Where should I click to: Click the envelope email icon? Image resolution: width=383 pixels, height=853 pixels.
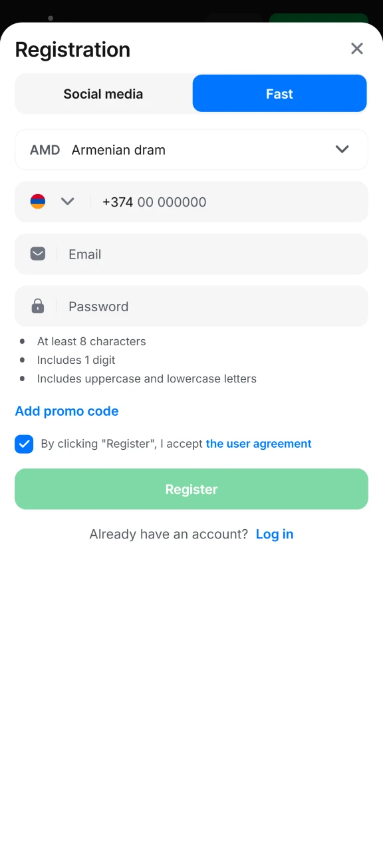[x=38, y=254]
